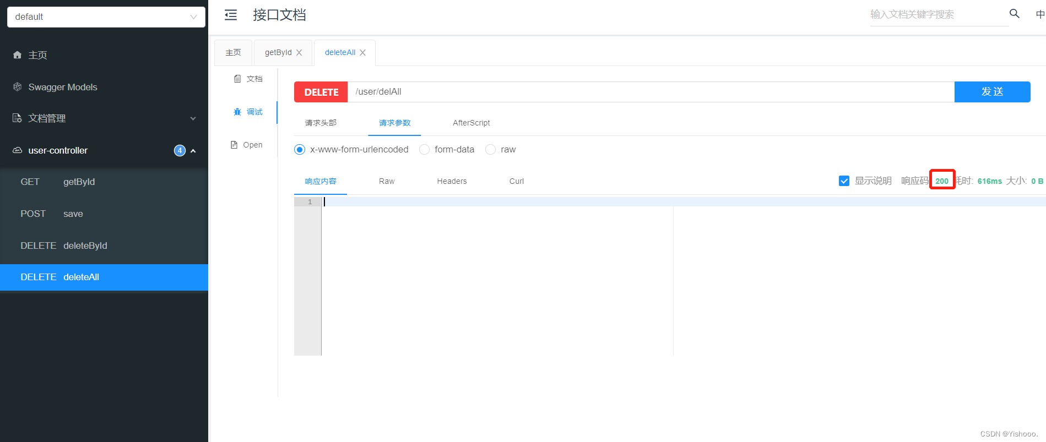1046x442 pixels.
Task: Select x-www-form-urlencoded radio button
Action: pyautogui.click(x=300, y=150)
